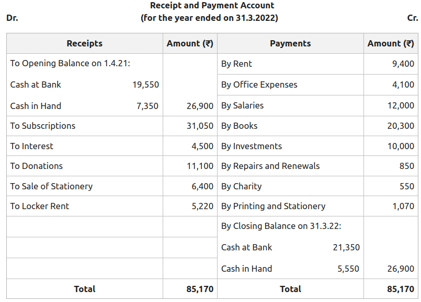
Task: Click the 'By Printing and Stationery' entry
Action: point(273,206)
